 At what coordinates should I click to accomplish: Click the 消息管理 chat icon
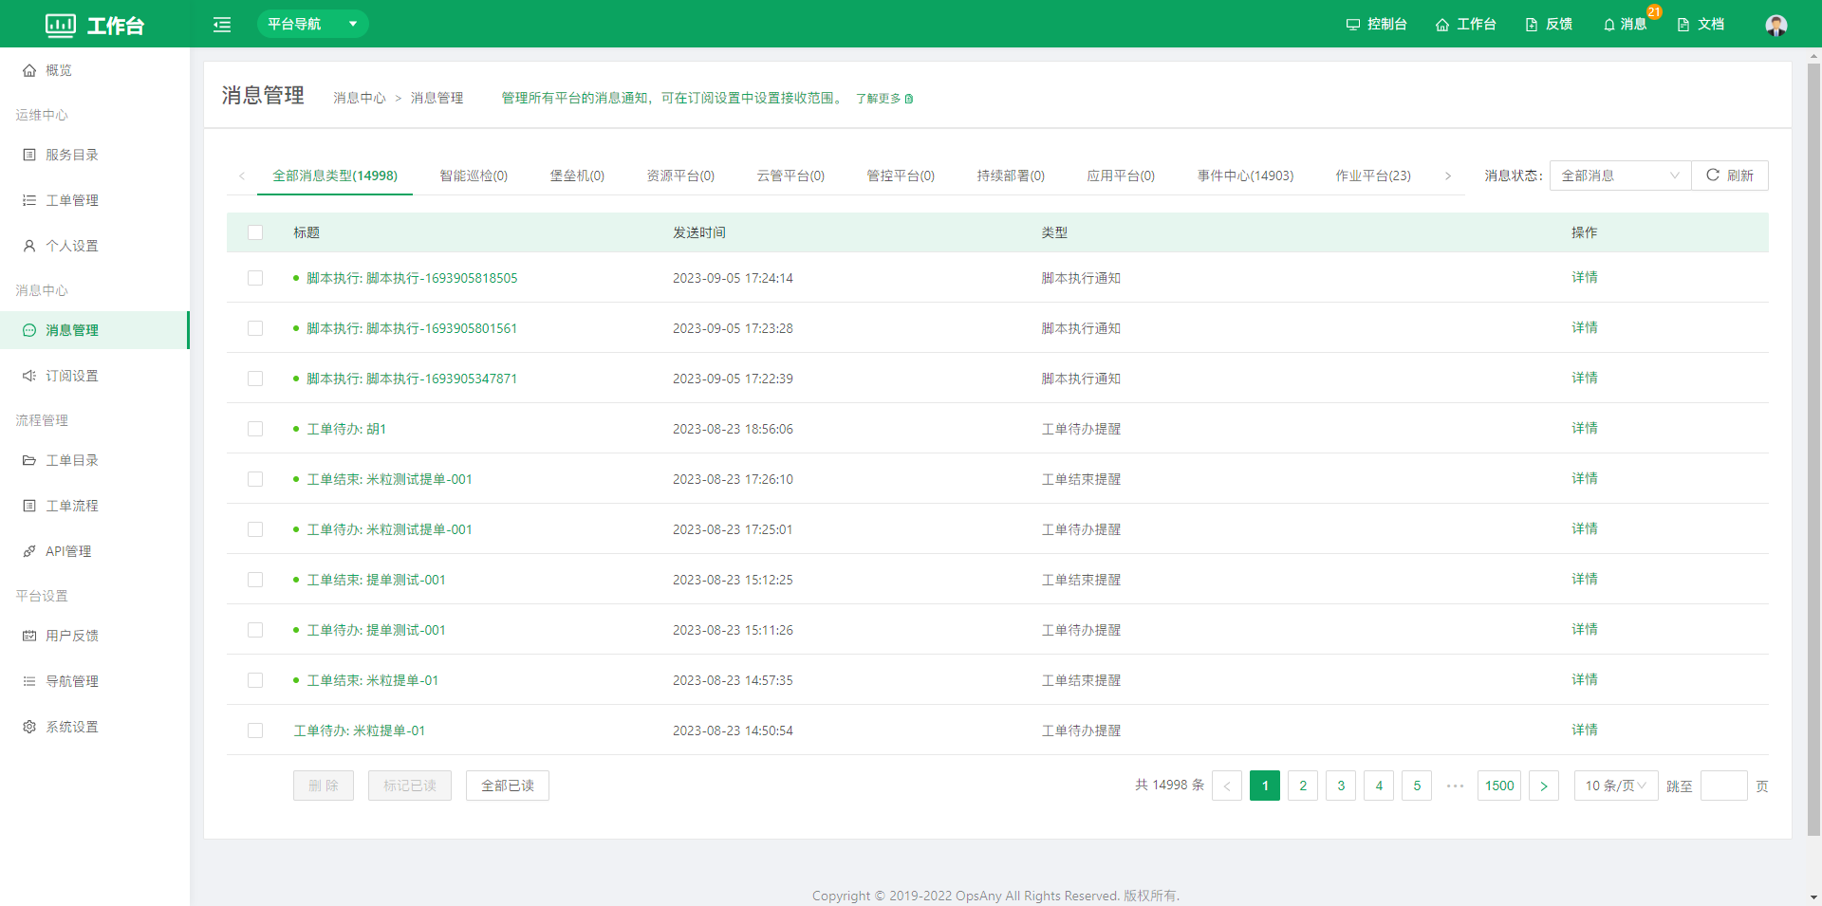pos(29,330)
